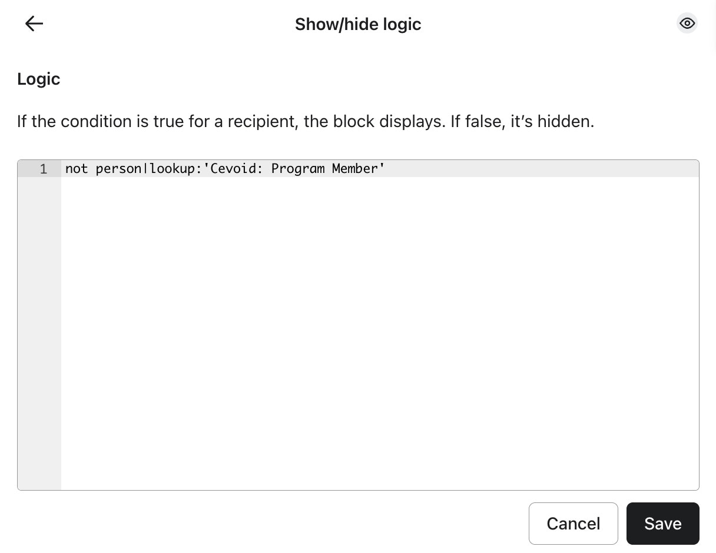Screen dimensions: 716x553
Task: Click the code line starting with 'not person'
Action: pyautogui.click(x=225, y=169)
